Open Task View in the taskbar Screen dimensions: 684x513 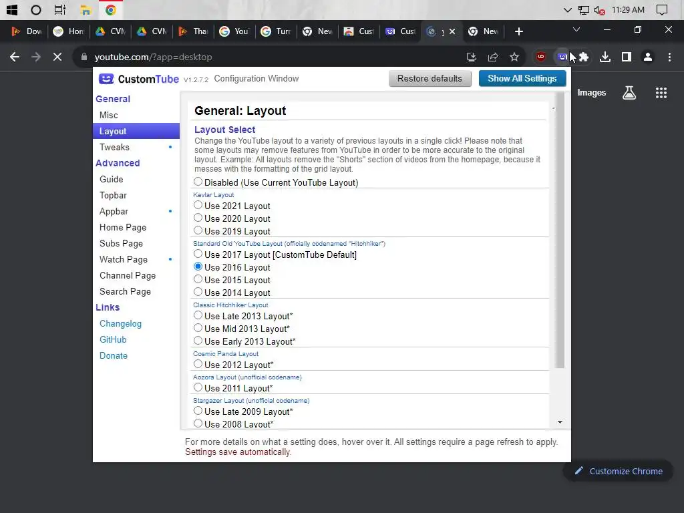pos(59,9)
